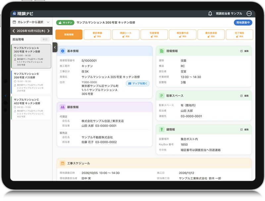Edit the 鍵情報 card
The image size is (265, 201).
[244, 129]
